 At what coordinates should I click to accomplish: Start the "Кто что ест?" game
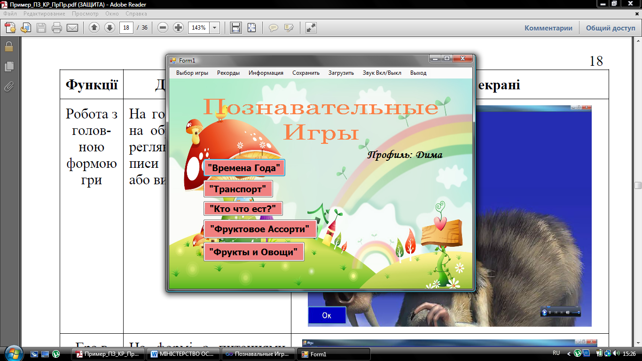pos(243,209)
